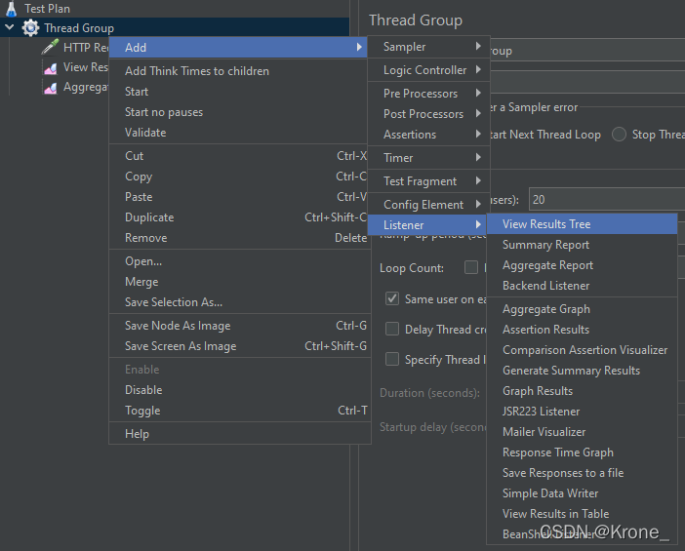Add a Simple Data Writer listener

point(582,493)
